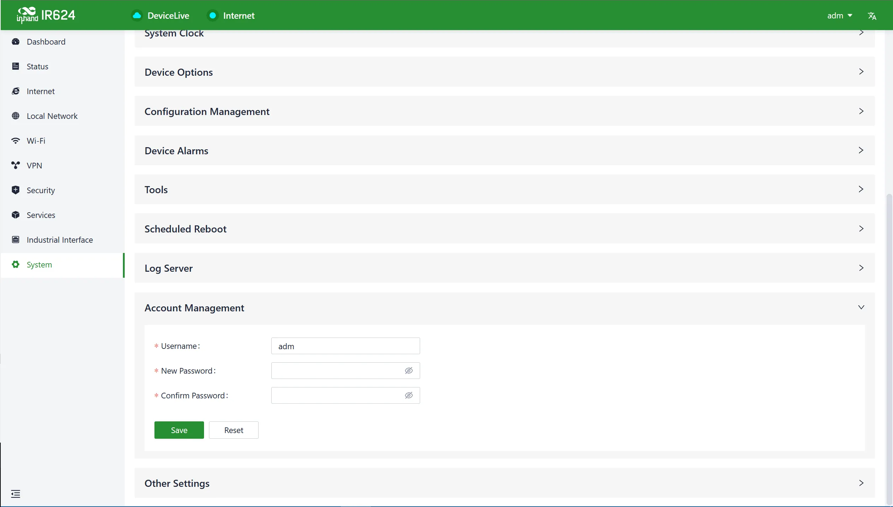Expand the Device Options section
Image resolution: width=893 pixels, height=507 pixels.
pos(504,72)
